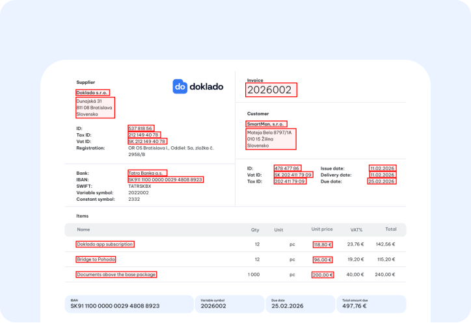The width and height of the screenshot is (471, 323).
Task: Select supplier Tax ID '212 149 40 78'
Action: pyautogui.click(x=143, y=135)
